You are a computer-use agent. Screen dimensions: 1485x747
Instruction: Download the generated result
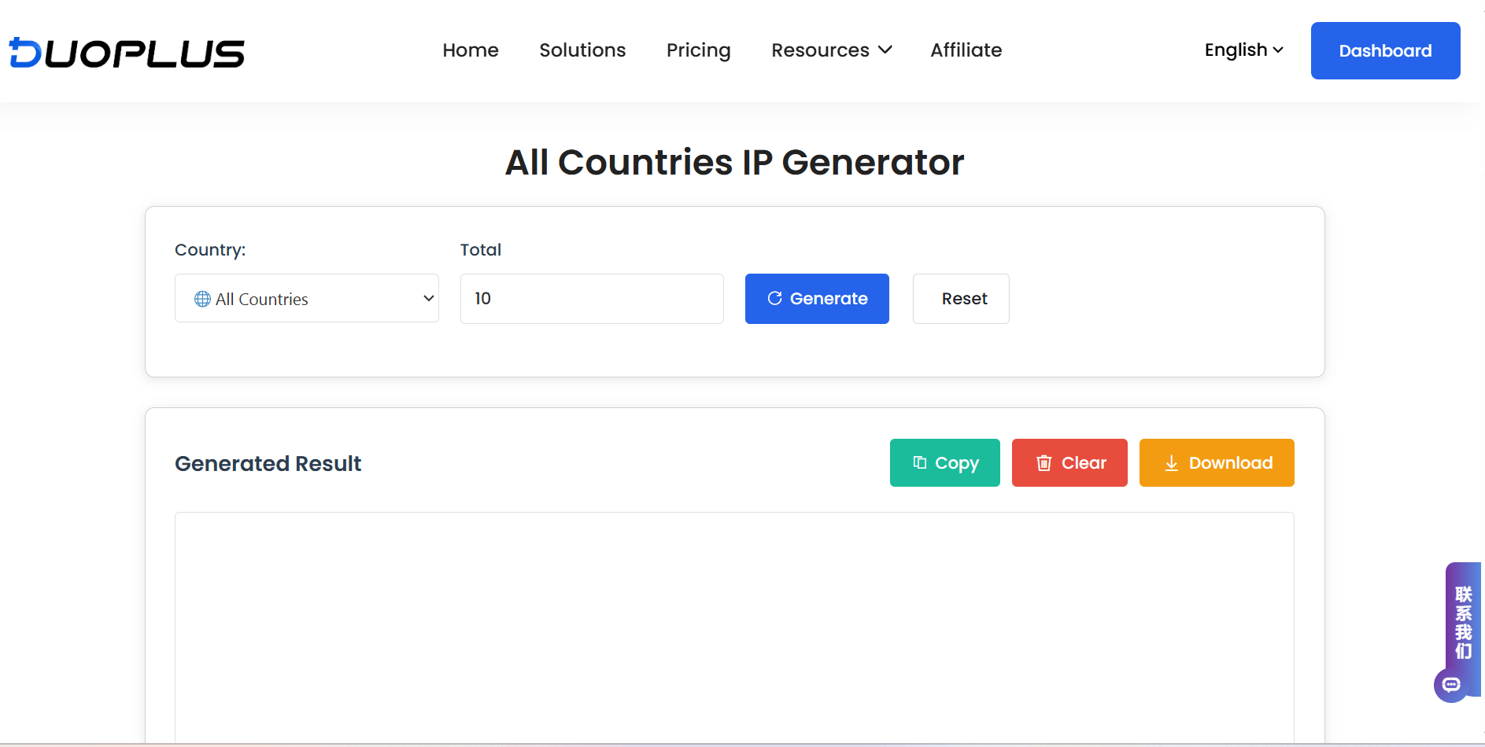[1217, 463]
